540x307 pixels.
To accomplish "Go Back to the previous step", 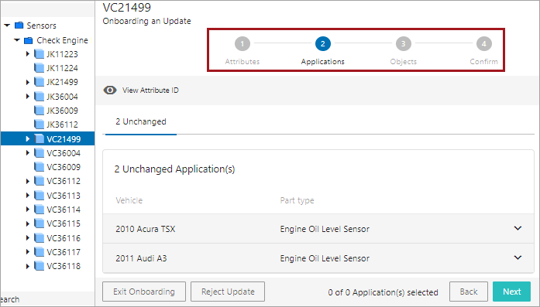I will point(469,292).
